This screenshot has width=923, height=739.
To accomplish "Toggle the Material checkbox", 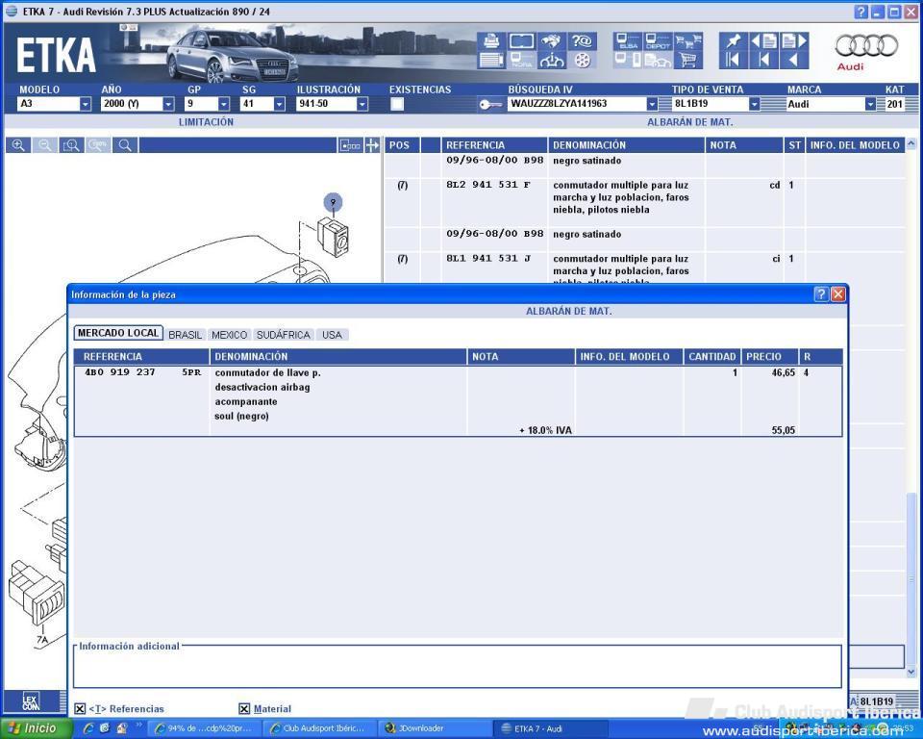I will tap(244, 709).
